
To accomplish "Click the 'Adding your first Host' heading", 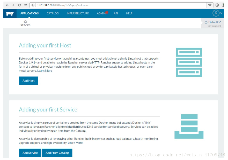I will [x=45, y=45].
